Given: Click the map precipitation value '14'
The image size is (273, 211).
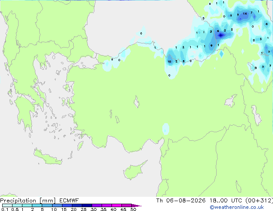Looking at the screenshot, I should pyautogui.click(x=245, y=14).
